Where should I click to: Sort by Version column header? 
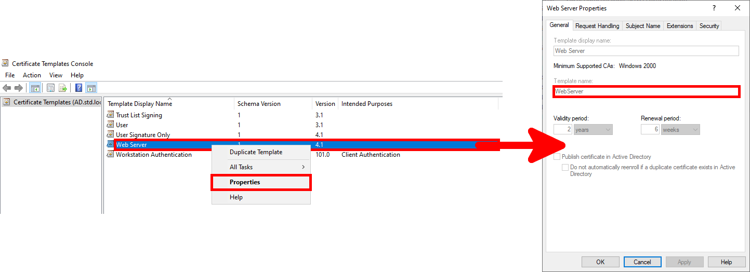pos(325,104)
